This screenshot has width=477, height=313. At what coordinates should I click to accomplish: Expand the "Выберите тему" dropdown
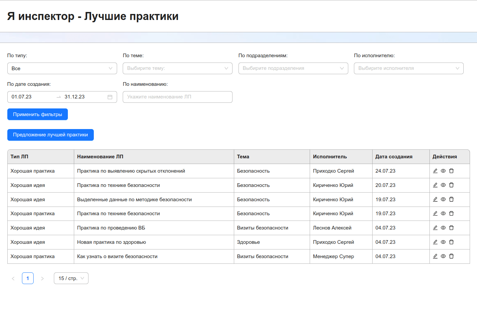(178, 69)
